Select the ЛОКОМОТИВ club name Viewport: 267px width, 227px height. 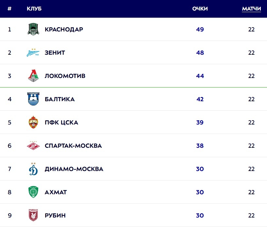(65, 76)
